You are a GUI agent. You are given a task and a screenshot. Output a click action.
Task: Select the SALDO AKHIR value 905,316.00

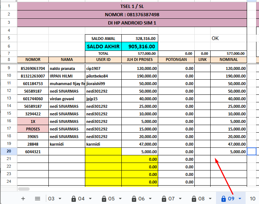point(140,46)
